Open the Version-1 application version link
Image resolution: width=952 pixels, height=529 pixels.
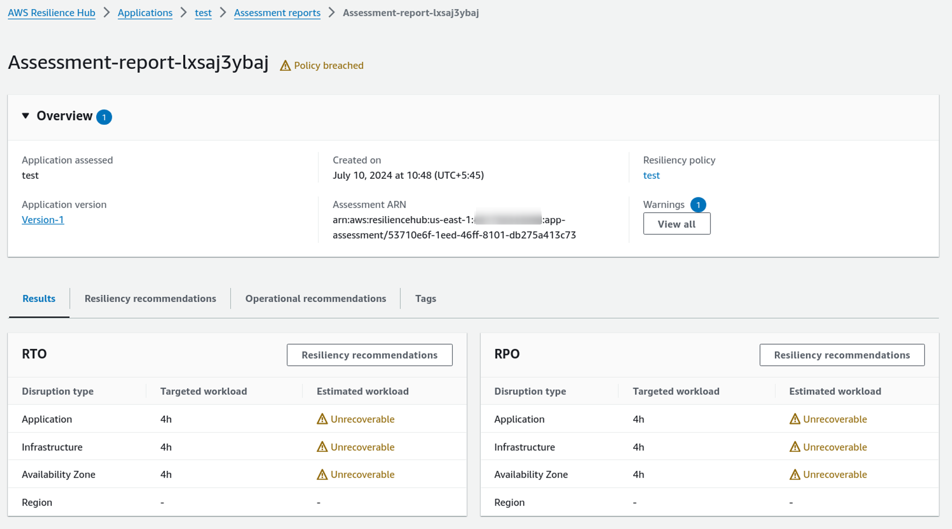[x=43, y=220]
